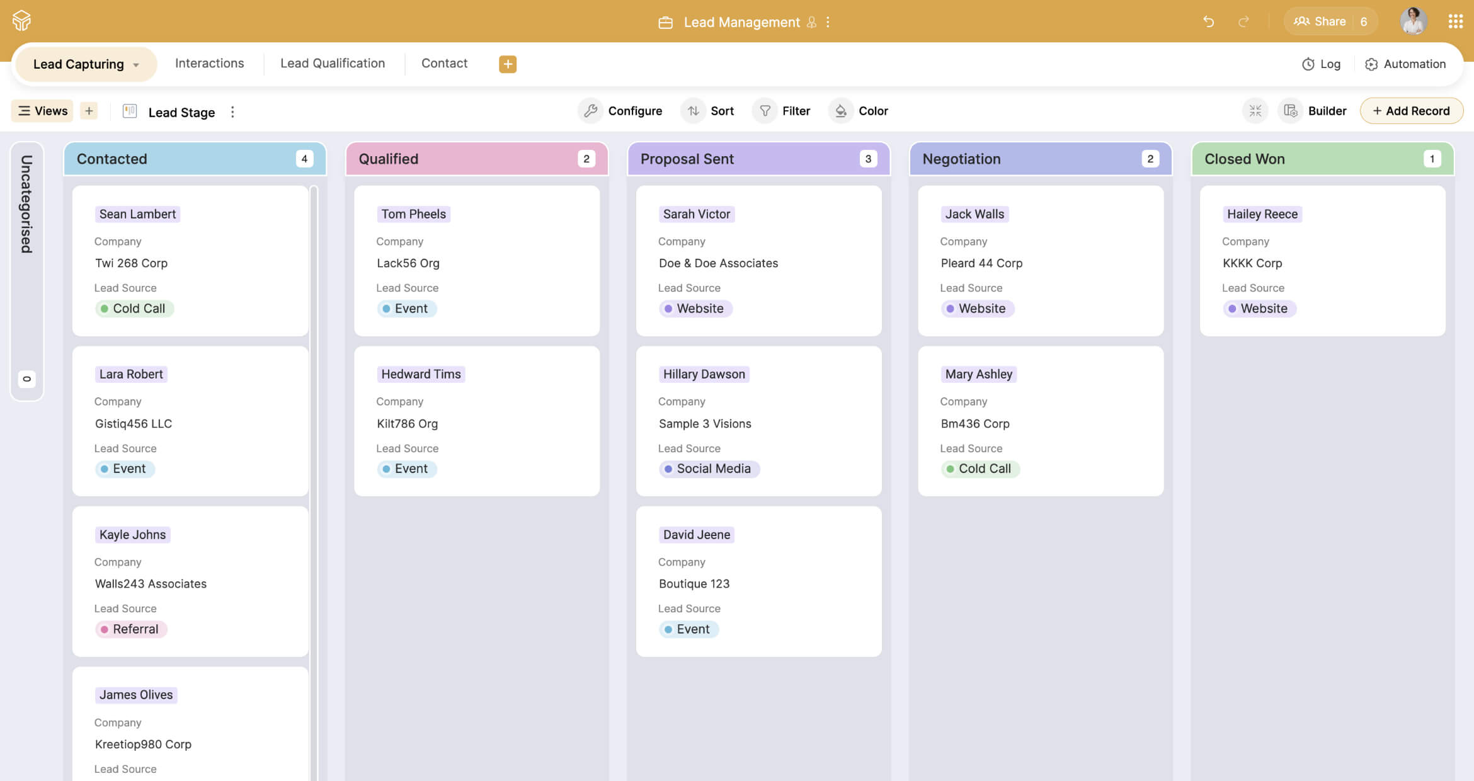Open the Color settings via paint icon
This screenshot has width=1474, height=781.
[841, 110]
